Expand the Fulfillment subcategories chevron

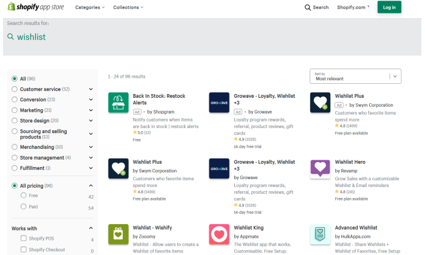coord(91,168)
